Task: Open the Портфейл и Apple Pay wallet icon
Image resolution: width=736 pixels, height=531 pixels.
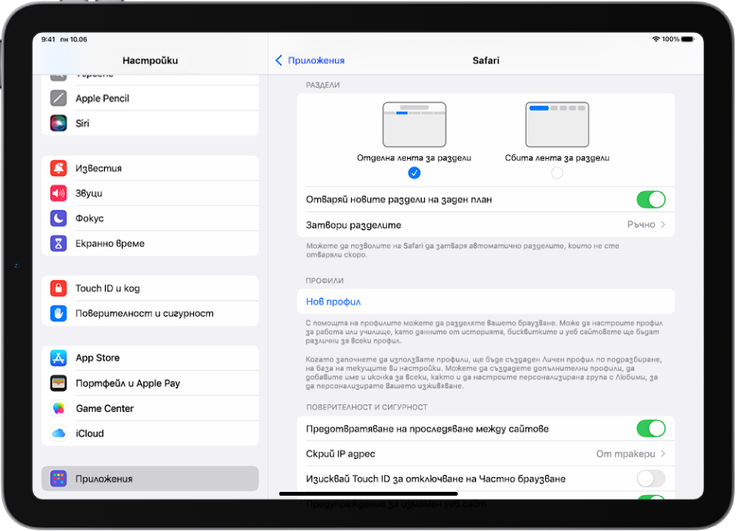Action: tap(58, 383)
